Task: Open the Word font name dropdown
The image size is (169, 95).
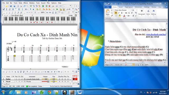Action: (131, 10)
